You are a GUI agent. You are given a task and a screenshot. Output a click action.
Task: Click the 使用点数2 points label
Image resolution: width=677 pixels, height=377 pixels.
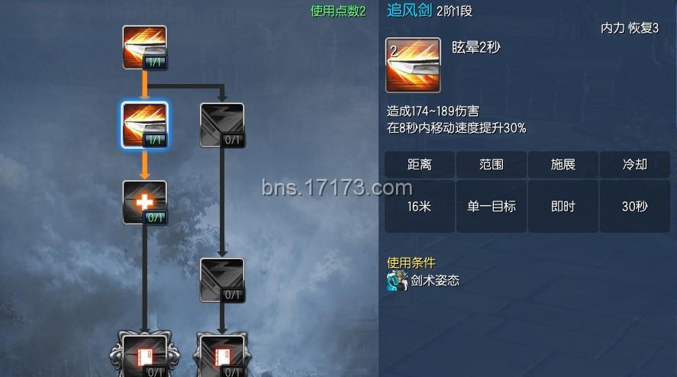pos(338,11)
